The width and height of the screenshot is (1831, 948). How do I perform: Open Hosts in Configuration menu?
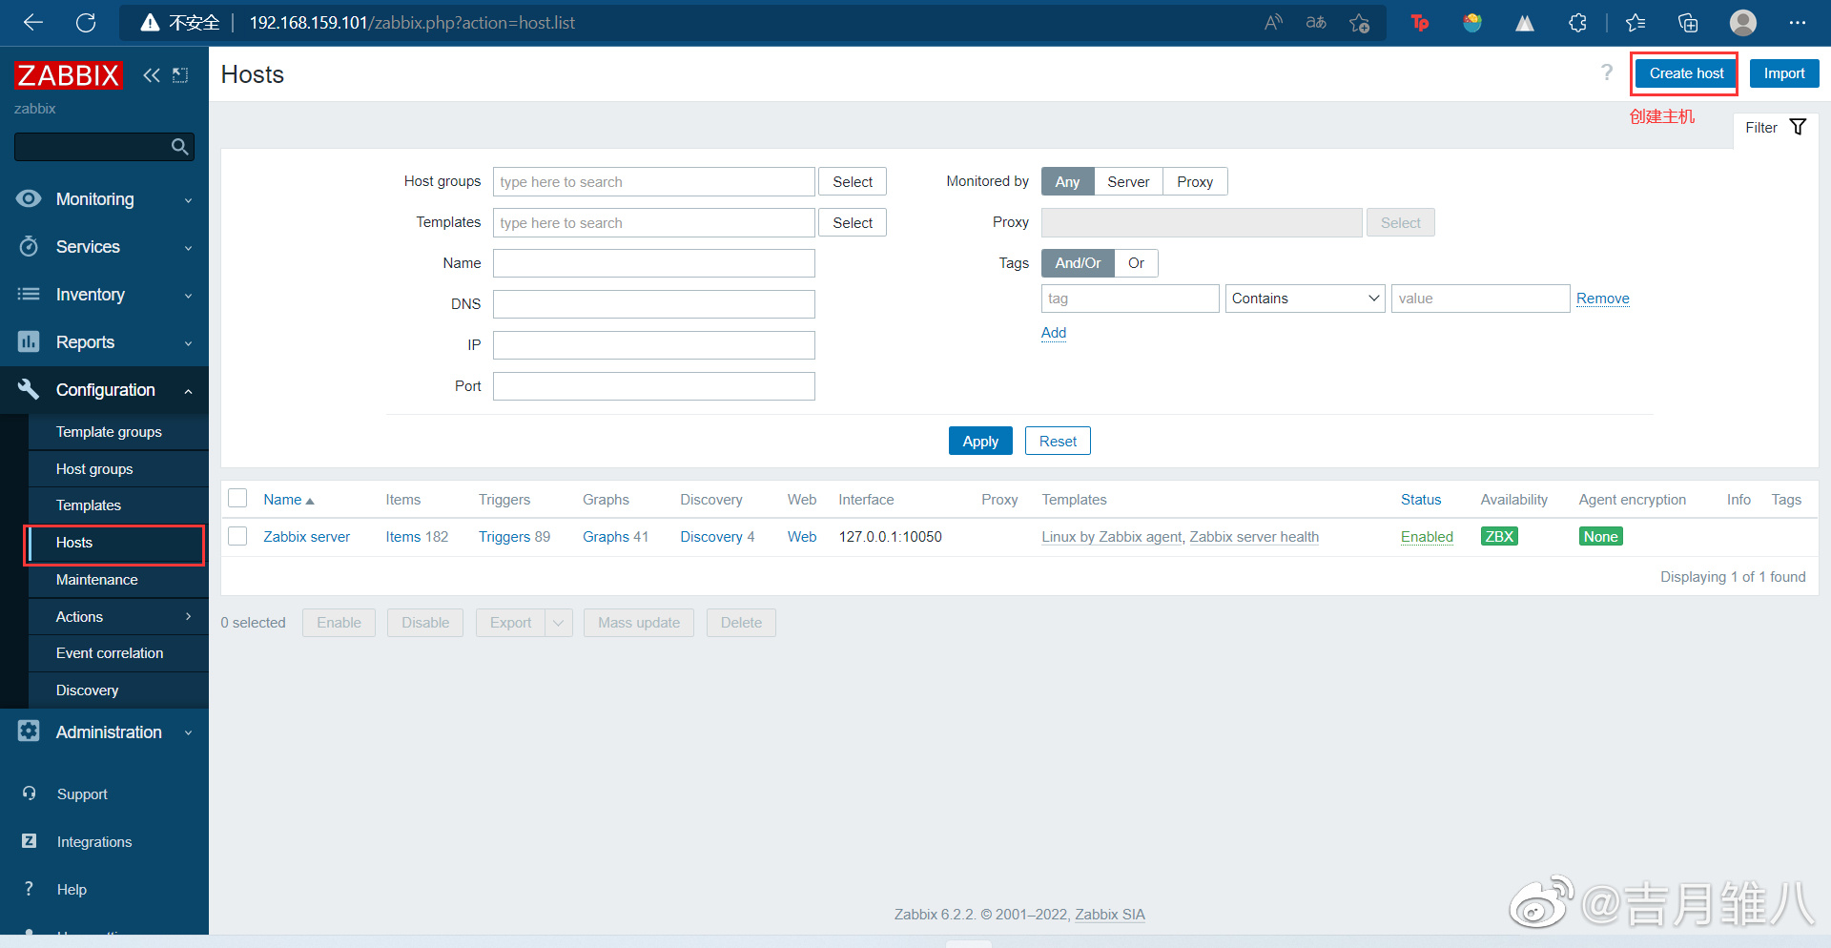click(x=118, y=543)
